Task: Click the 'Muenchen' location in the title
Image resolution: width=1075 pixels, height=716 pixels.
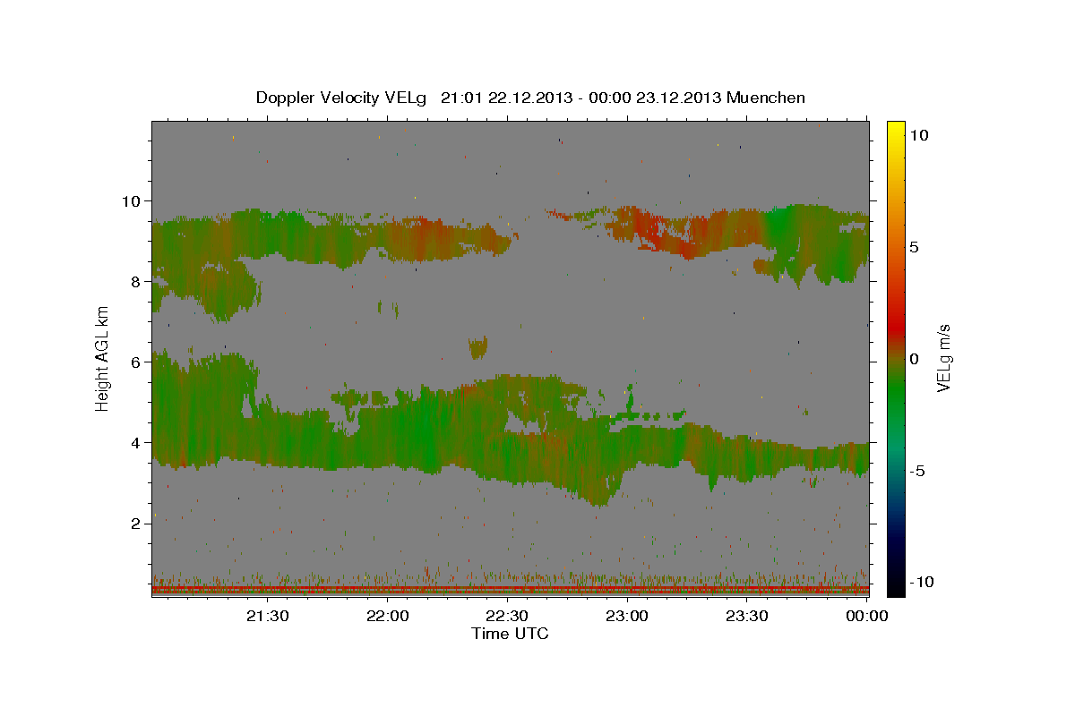Action: [x=766, y=98]
